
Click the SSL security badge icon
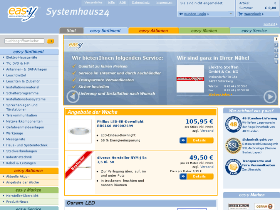click(x=233, y=146)
